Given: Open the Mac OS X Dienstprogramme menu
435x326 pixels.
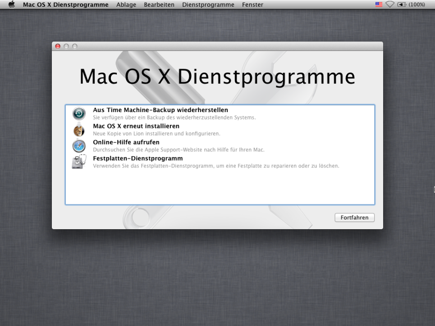Looking at the screenshot, I should pyautogui.click(x=66, y=5).
